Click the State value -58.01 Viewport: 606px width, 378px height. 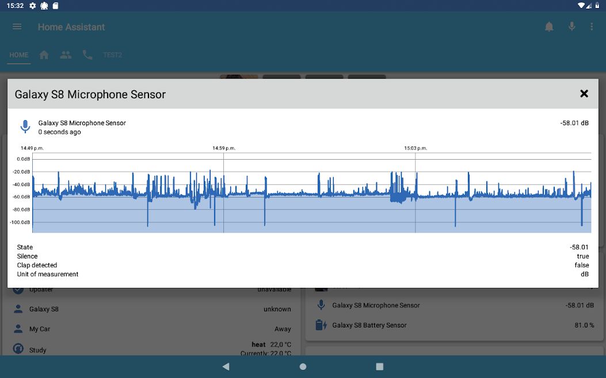[x=580, y=247]
